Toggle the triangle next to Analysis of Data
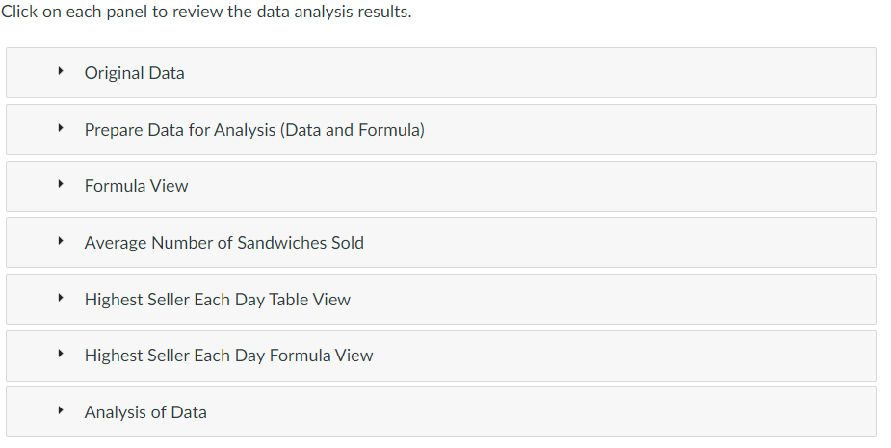This screenshot has width=891, height=448. tap(61, 411)
